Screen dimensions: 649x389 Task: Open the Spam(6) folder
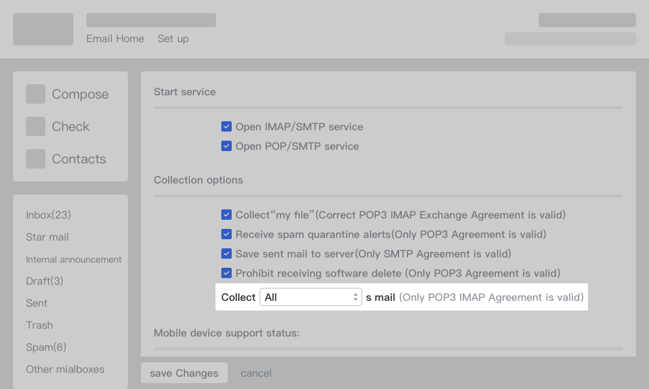coord(46,348)
